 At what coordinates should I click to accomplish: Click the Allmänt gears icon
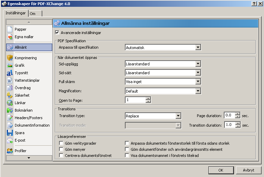point(10,47)
